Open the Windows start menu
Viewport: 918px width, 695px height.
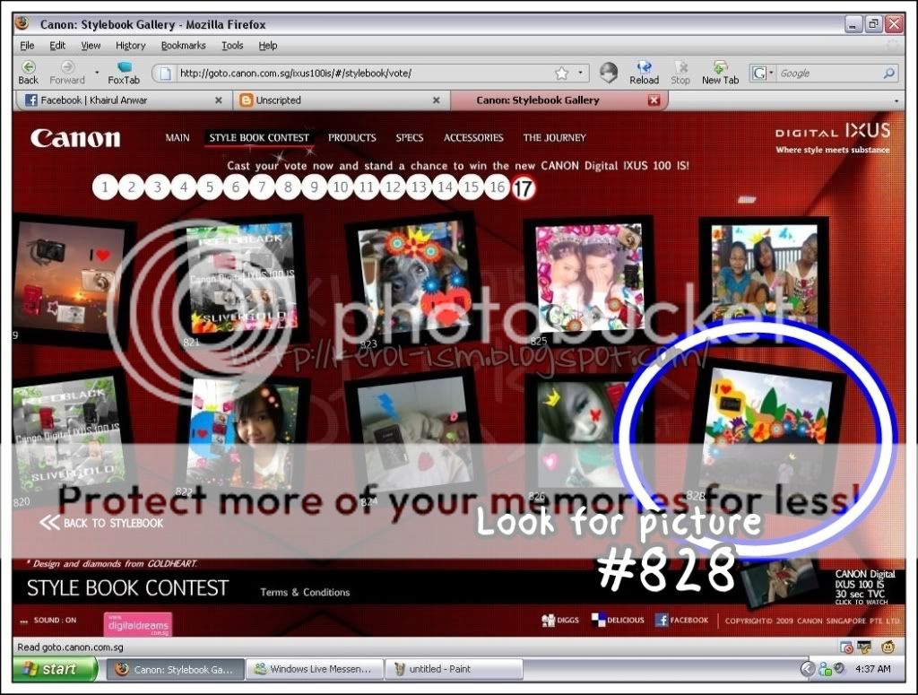[54, 669]
